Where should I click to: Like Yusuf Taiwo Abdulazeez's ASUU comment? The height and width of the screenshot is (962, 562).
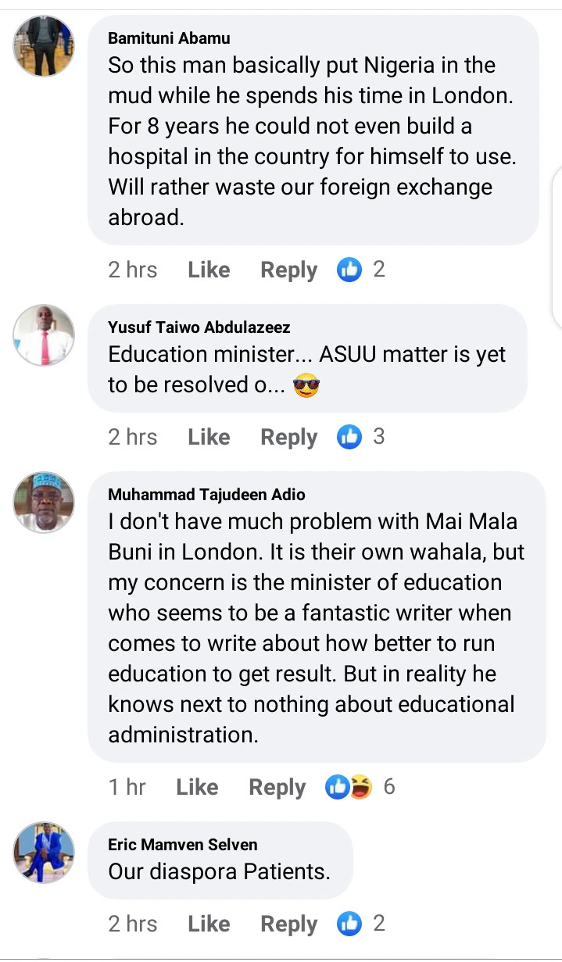click(209, 437)
